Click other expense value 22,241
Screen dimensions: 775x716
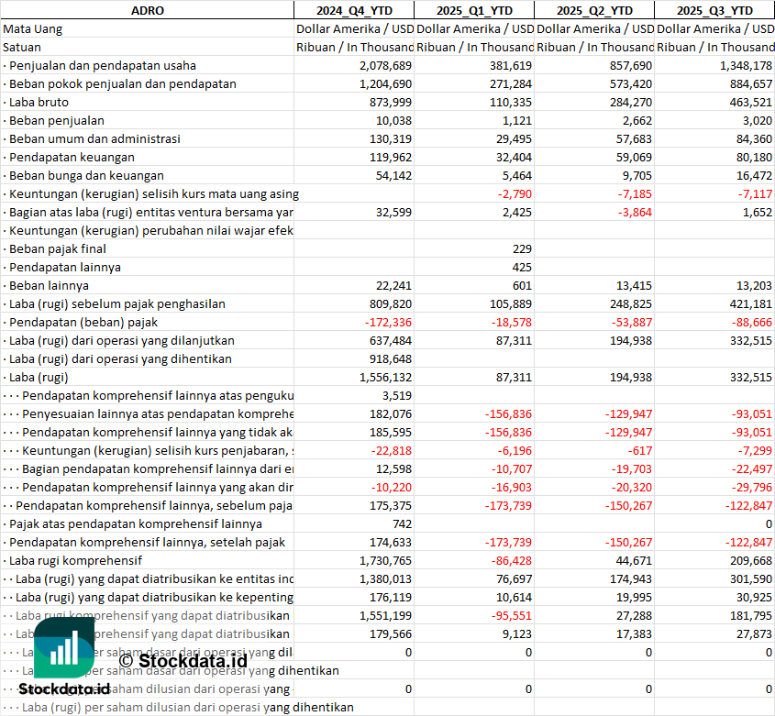pos(393,285)
